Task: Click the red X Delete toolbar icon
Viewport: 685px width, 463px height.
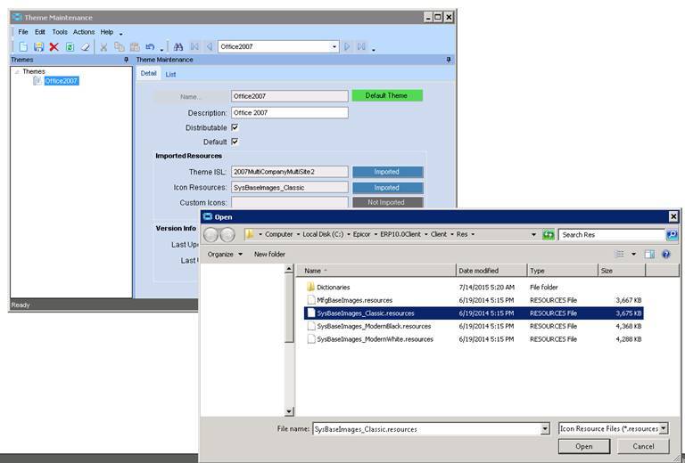Action: click(x=54, y=46)
